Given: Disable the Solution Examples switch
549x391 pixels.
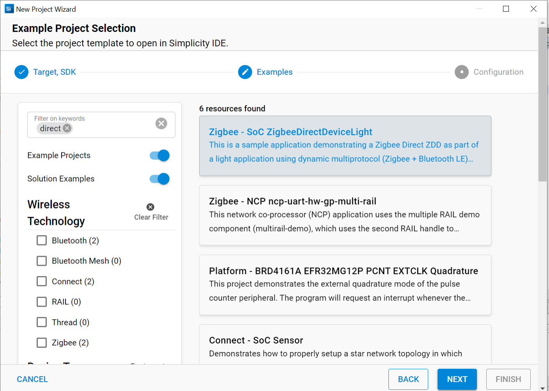Looking at the screenshot, I should 160,179.
